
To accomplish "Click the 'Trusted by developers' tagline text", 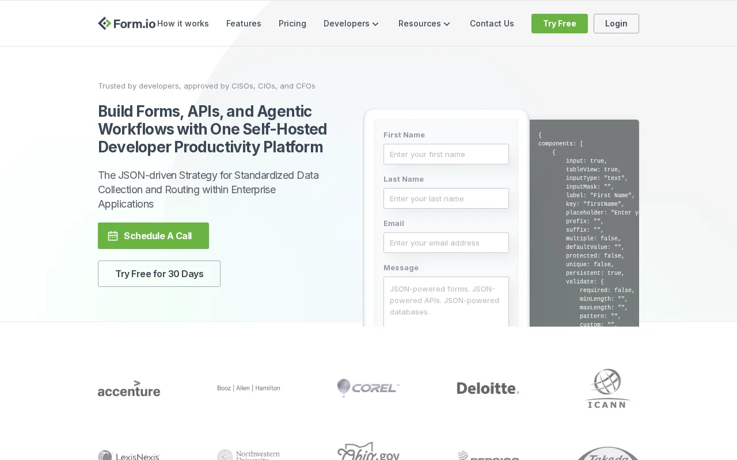I will click(207, 86).
